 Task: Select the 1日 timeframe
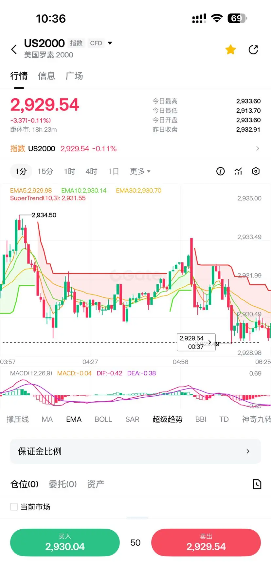click(113, 171)
